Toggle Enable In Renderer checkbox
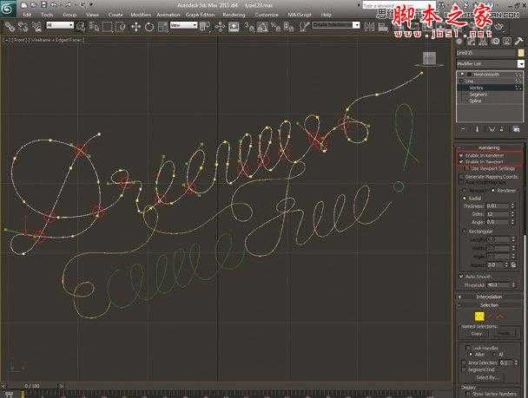 461,155
